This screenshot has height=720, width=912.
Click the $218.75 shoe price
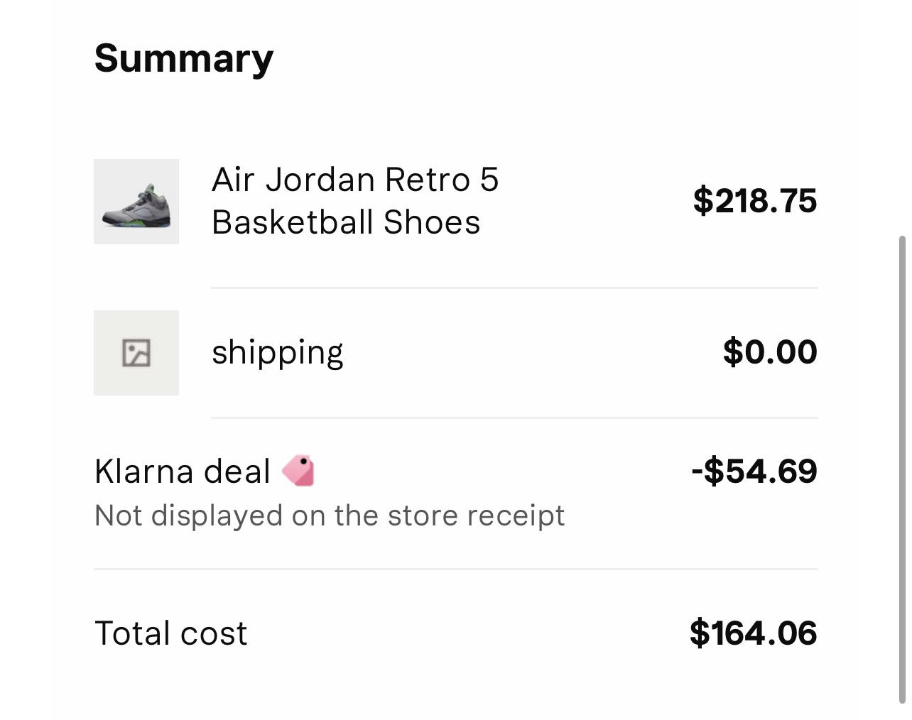[x=754, y=201]
